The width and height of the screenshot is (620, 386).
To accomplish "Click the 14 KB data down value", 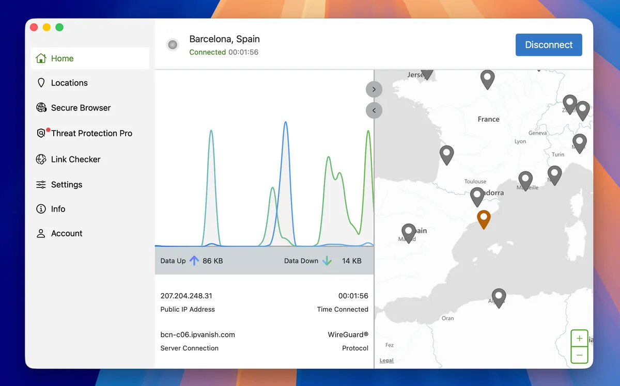I will [352, 261].
